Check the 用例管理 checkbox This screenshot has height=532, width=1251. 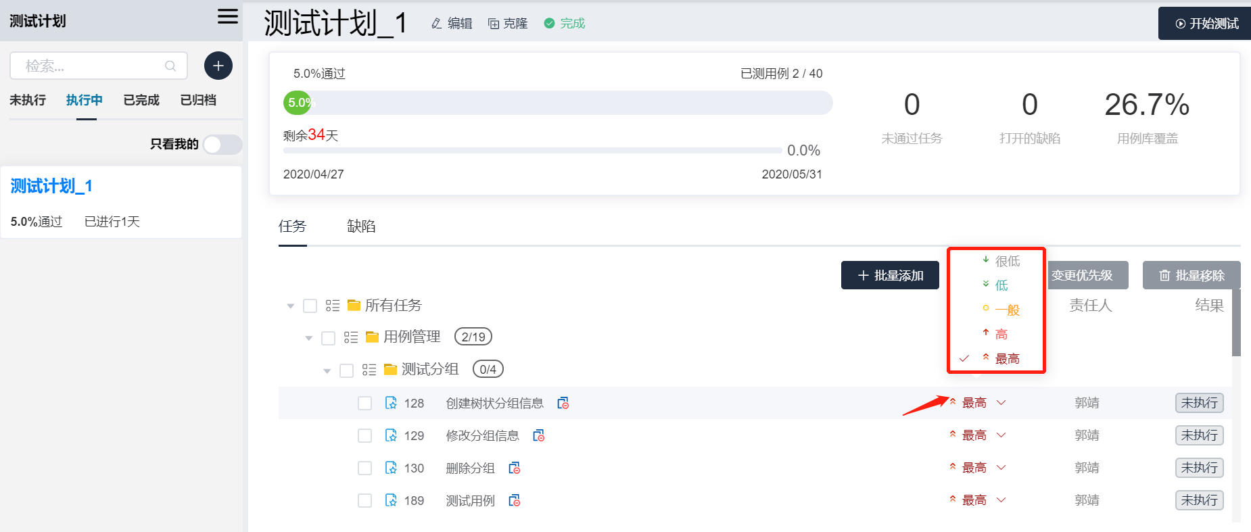(x=329, y=338)
